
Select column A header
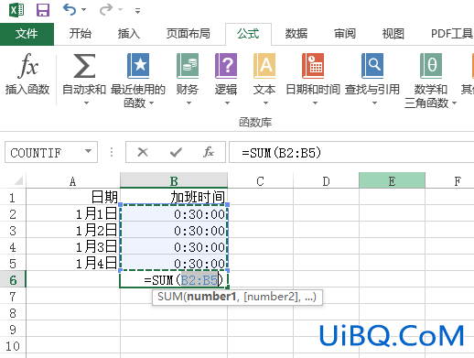click(73, 180)
